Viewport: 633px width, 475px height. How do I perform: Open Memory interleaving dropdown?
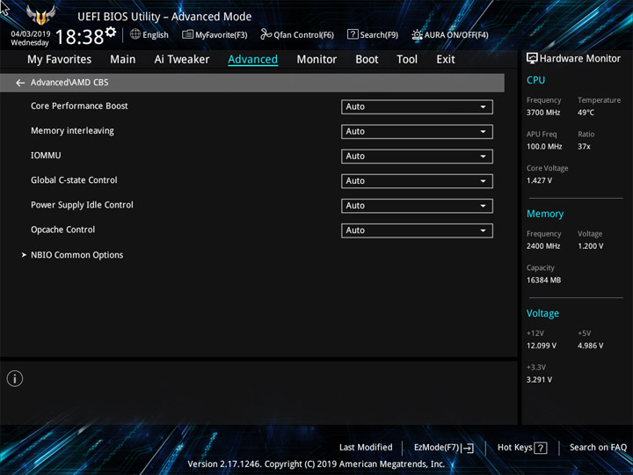click(x=417, y=132)
